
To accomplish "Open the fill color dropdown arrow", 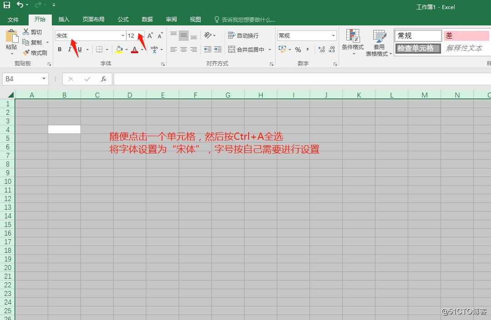I will pyautogui.click(x=126, y=49).
